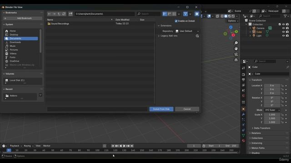
Task: Switch file browser to vertical list display
Action: point(165,14)
